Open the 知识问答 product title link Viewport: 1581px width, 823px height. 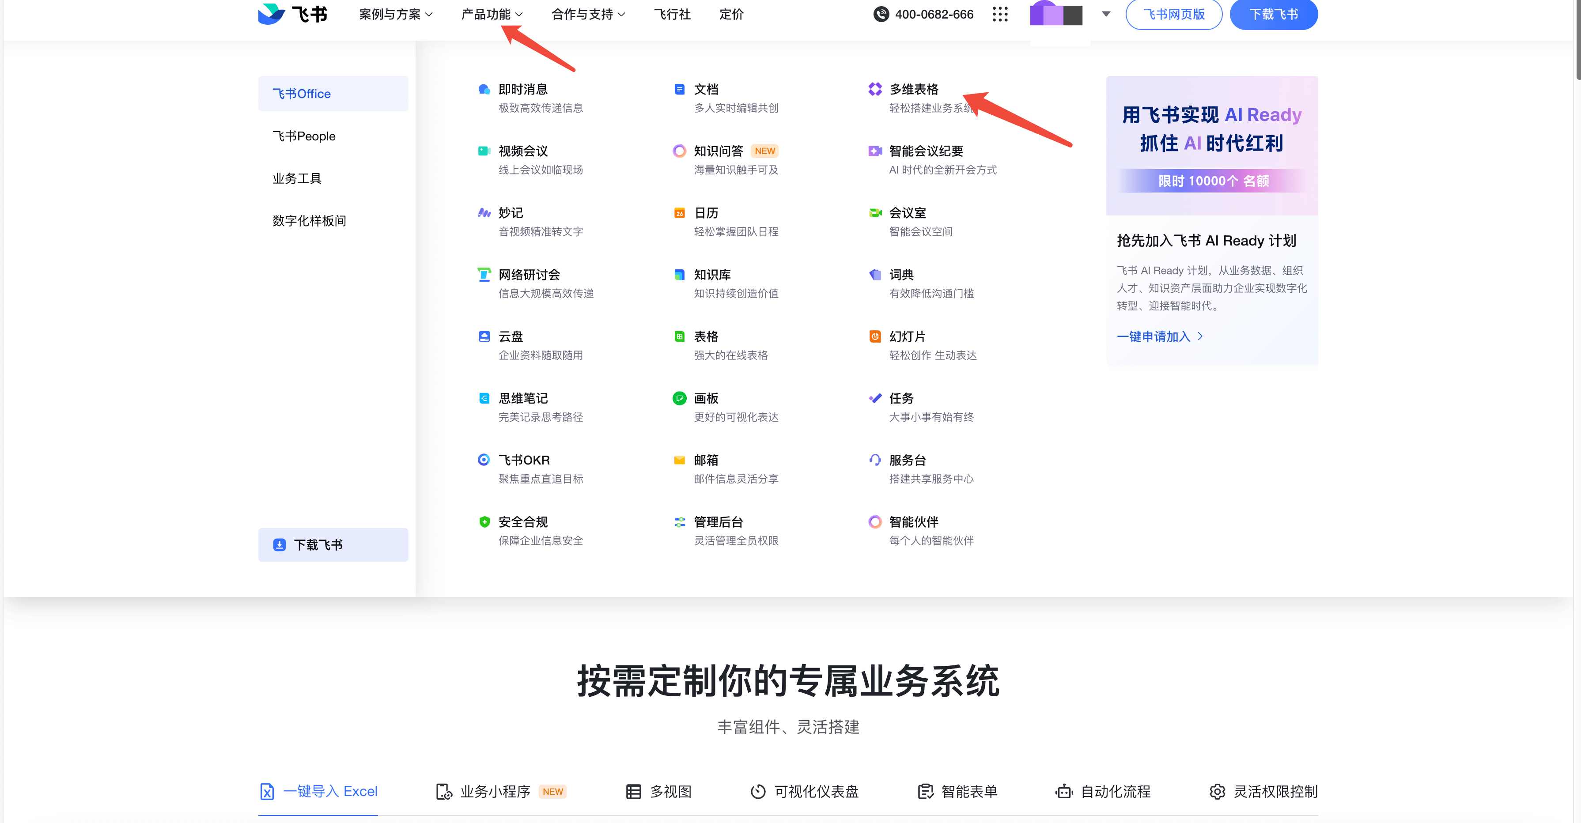[719, 151]
